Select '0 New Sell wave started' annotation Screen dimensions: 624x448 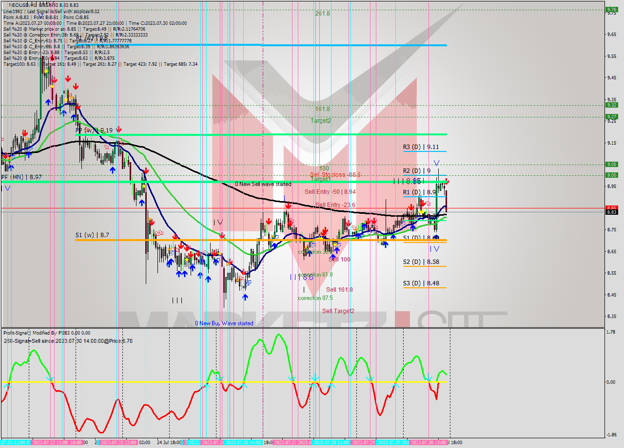(263, 184)
